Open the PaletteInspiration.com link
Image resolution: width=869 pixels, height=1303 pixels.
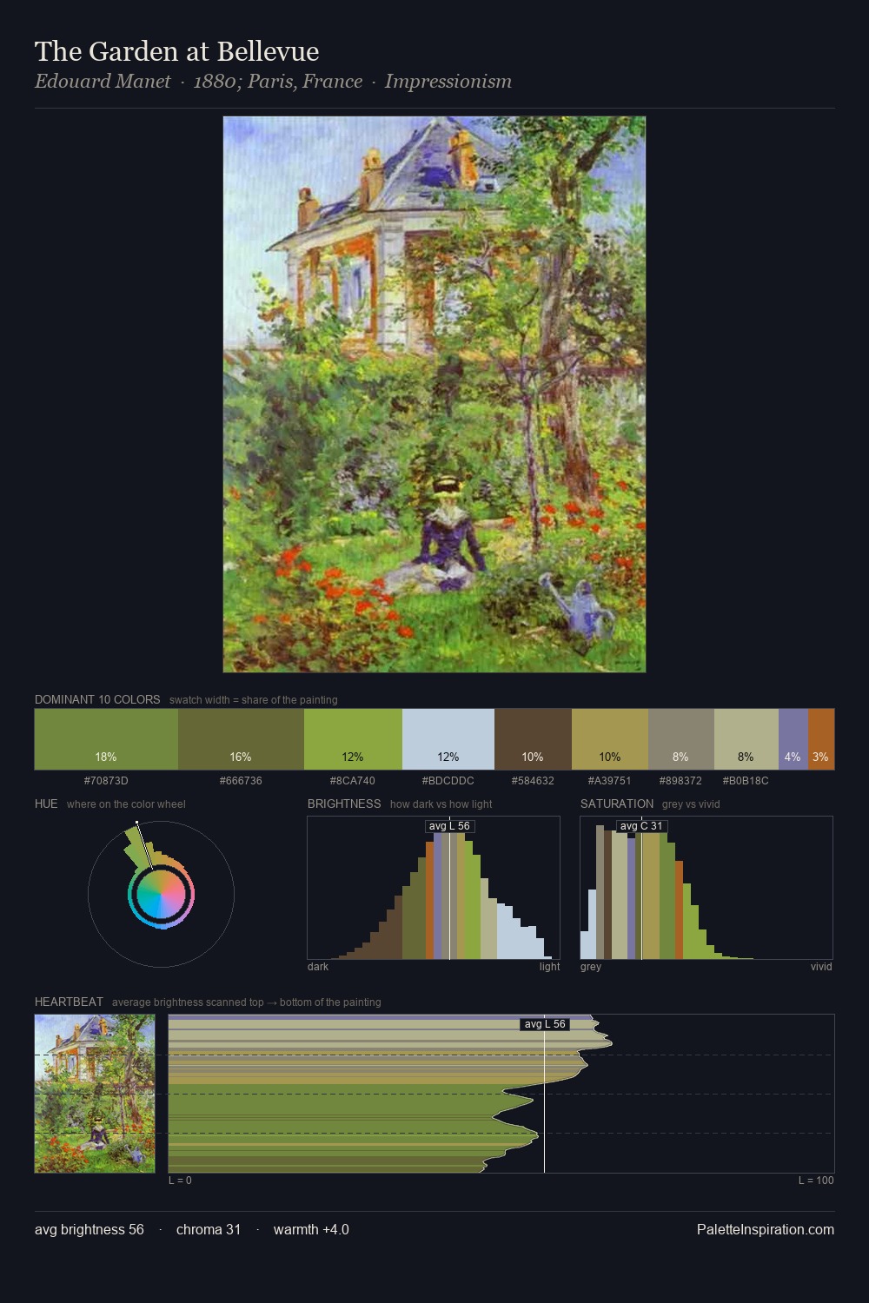pyautogui.click(x=766, y=1229)
